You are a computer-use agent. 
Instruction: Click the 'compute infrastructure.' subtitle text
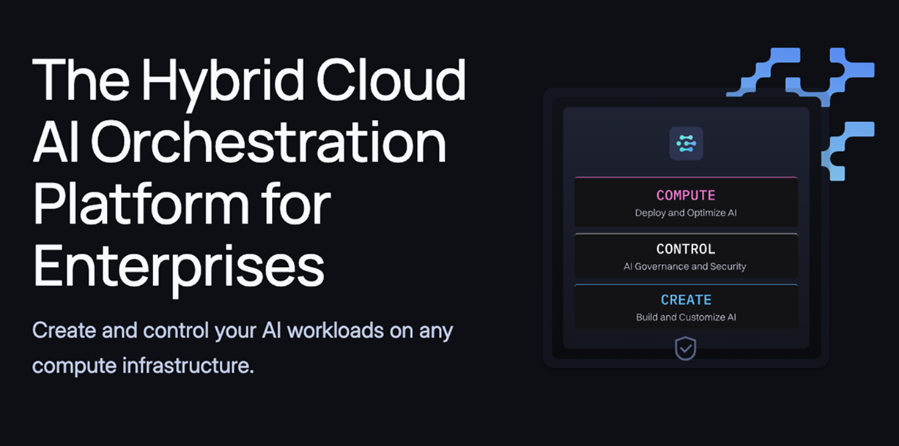click(x=143, y=365)
